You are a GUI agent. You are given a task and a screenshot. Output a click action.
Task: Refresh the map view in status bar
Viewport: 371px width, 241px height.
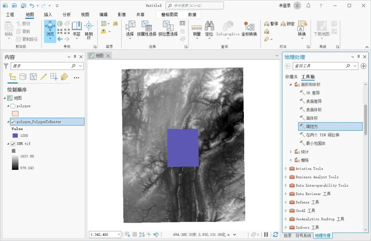[275, 234]
